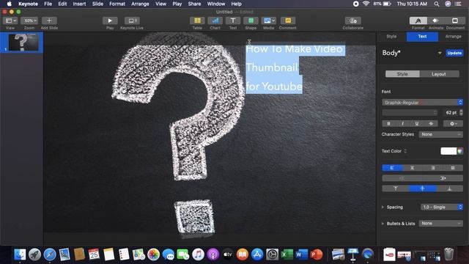Align text to the right
The image size is (469, 264).
(432, 168)
